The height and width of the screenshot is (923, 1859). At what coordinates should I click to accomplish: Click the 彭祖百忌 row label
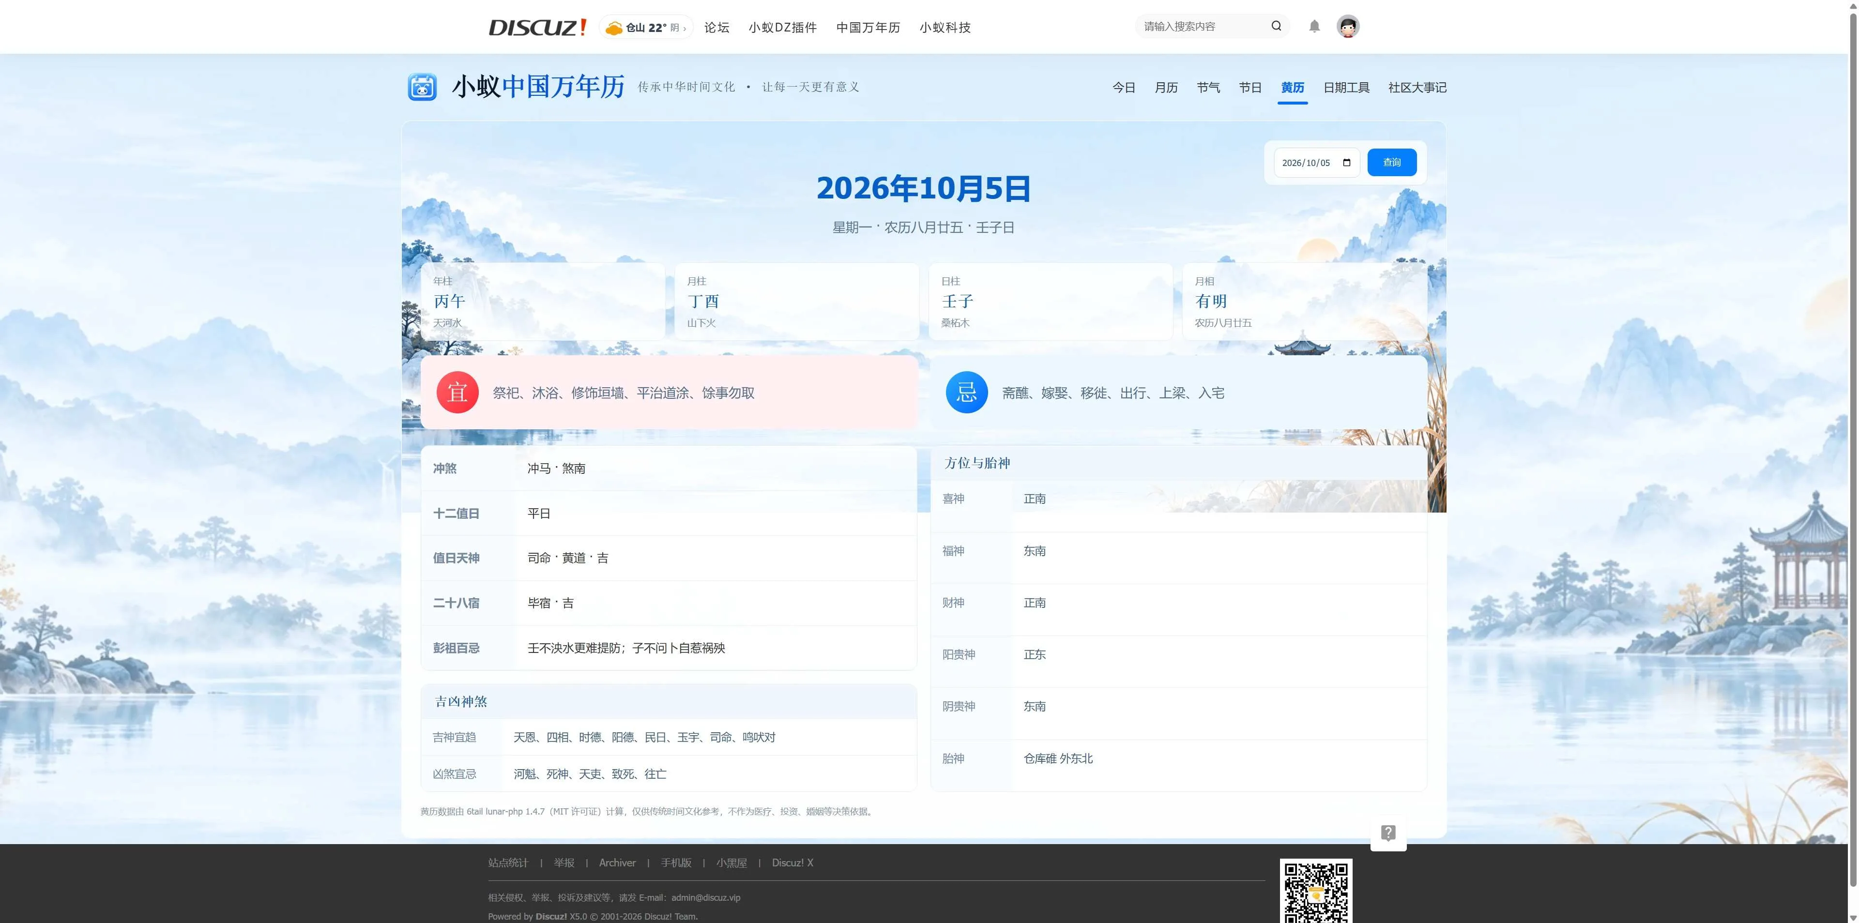[456, 648]
